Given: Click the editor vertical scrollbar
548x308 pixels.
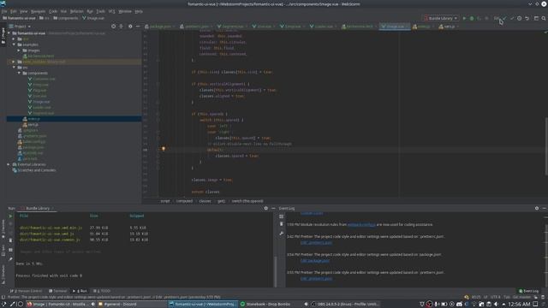Looking at the screenshot, I should (546, 146).
